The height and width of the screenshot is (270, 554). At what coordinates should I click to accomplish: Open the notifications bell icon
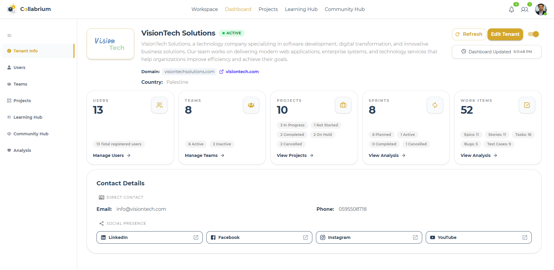tap(511, 9)
